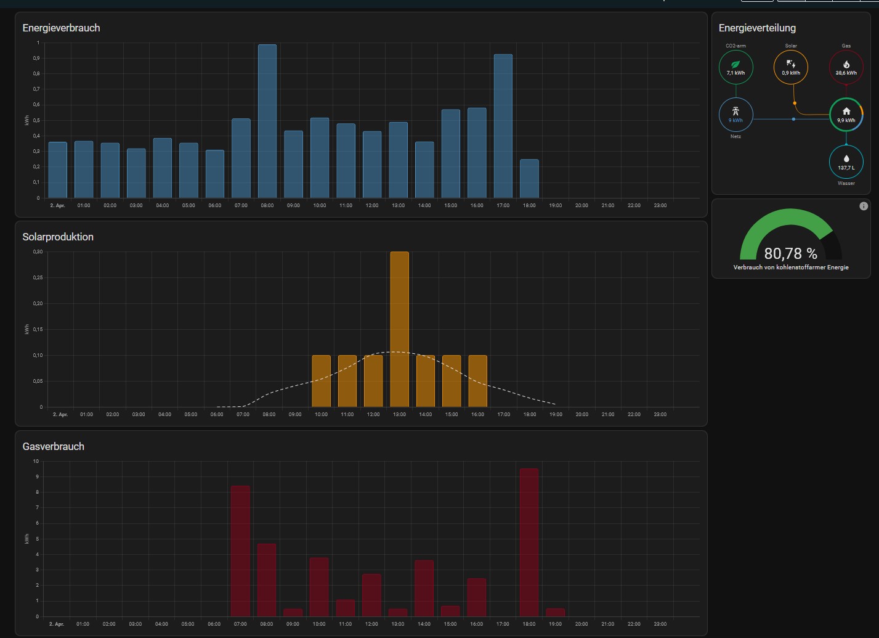
Task: Select the 07:00 bar in Gasverbrauch chart
Action: point(240,551)
